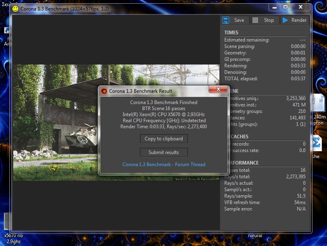Click the Intel Xeon CPU X5670 line

point(164,115)
